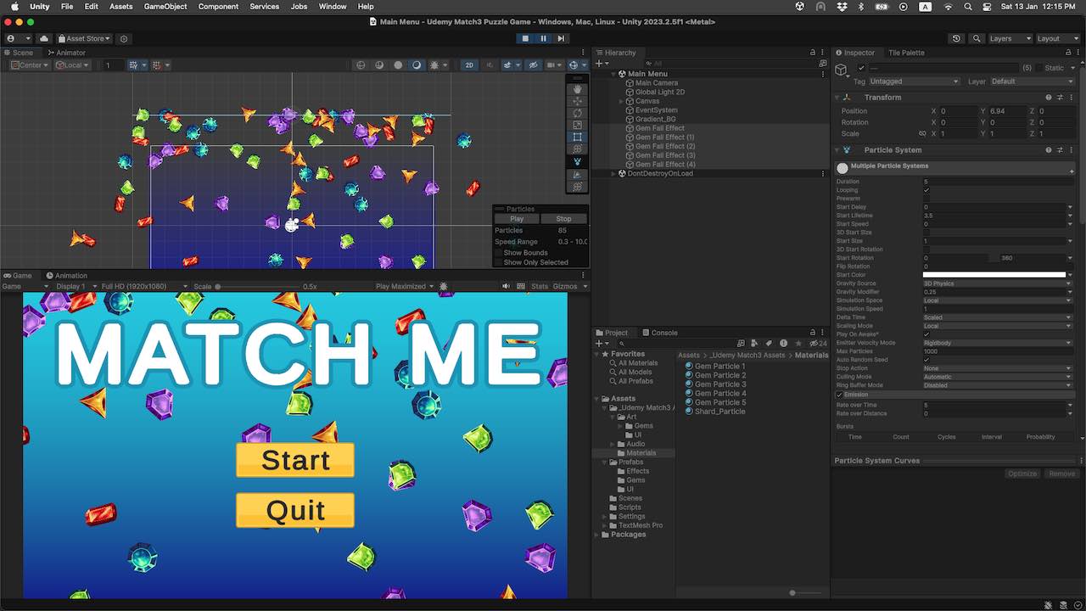1086x611 pixels.
Task: Lock the Project panel
Action: tap(813, 333)
